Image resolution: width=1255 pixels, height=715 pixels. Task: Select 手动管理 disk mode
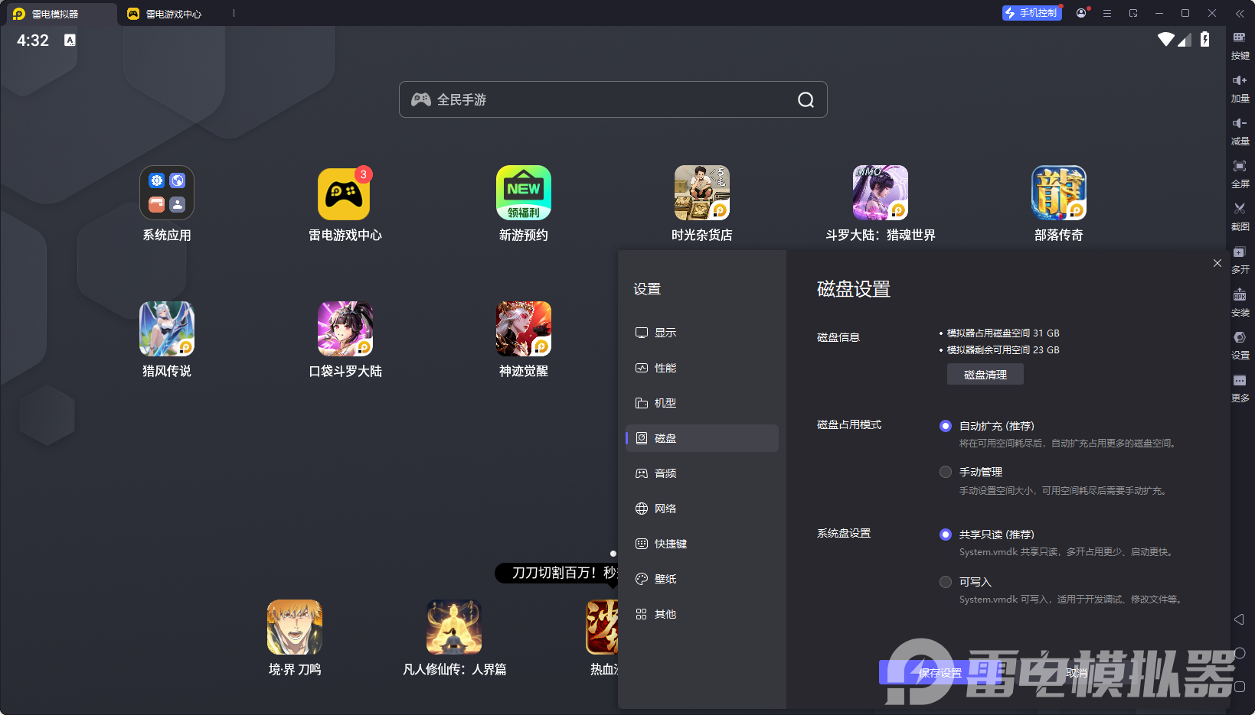[946, 472]
